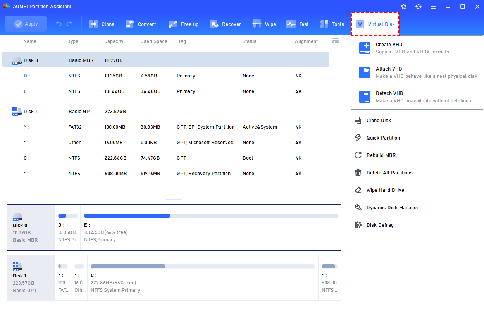Viewport: 484px width, 310px height.
Task: Select D: partition block in disk map
Action: tap(68, 227)
